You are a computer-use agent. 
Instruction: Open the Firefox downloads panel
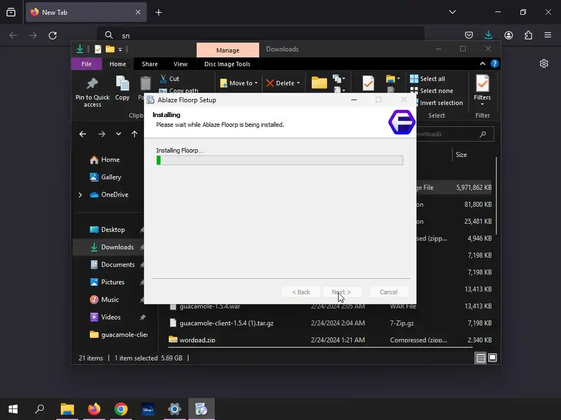click(488, 35)
